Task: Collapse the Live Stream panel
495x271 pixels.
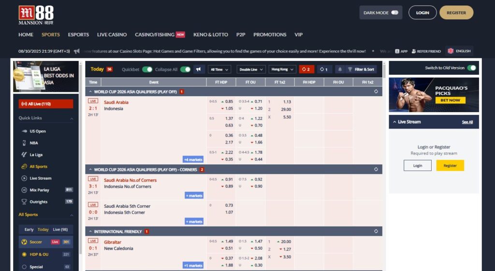Action: tap(394, 122)
